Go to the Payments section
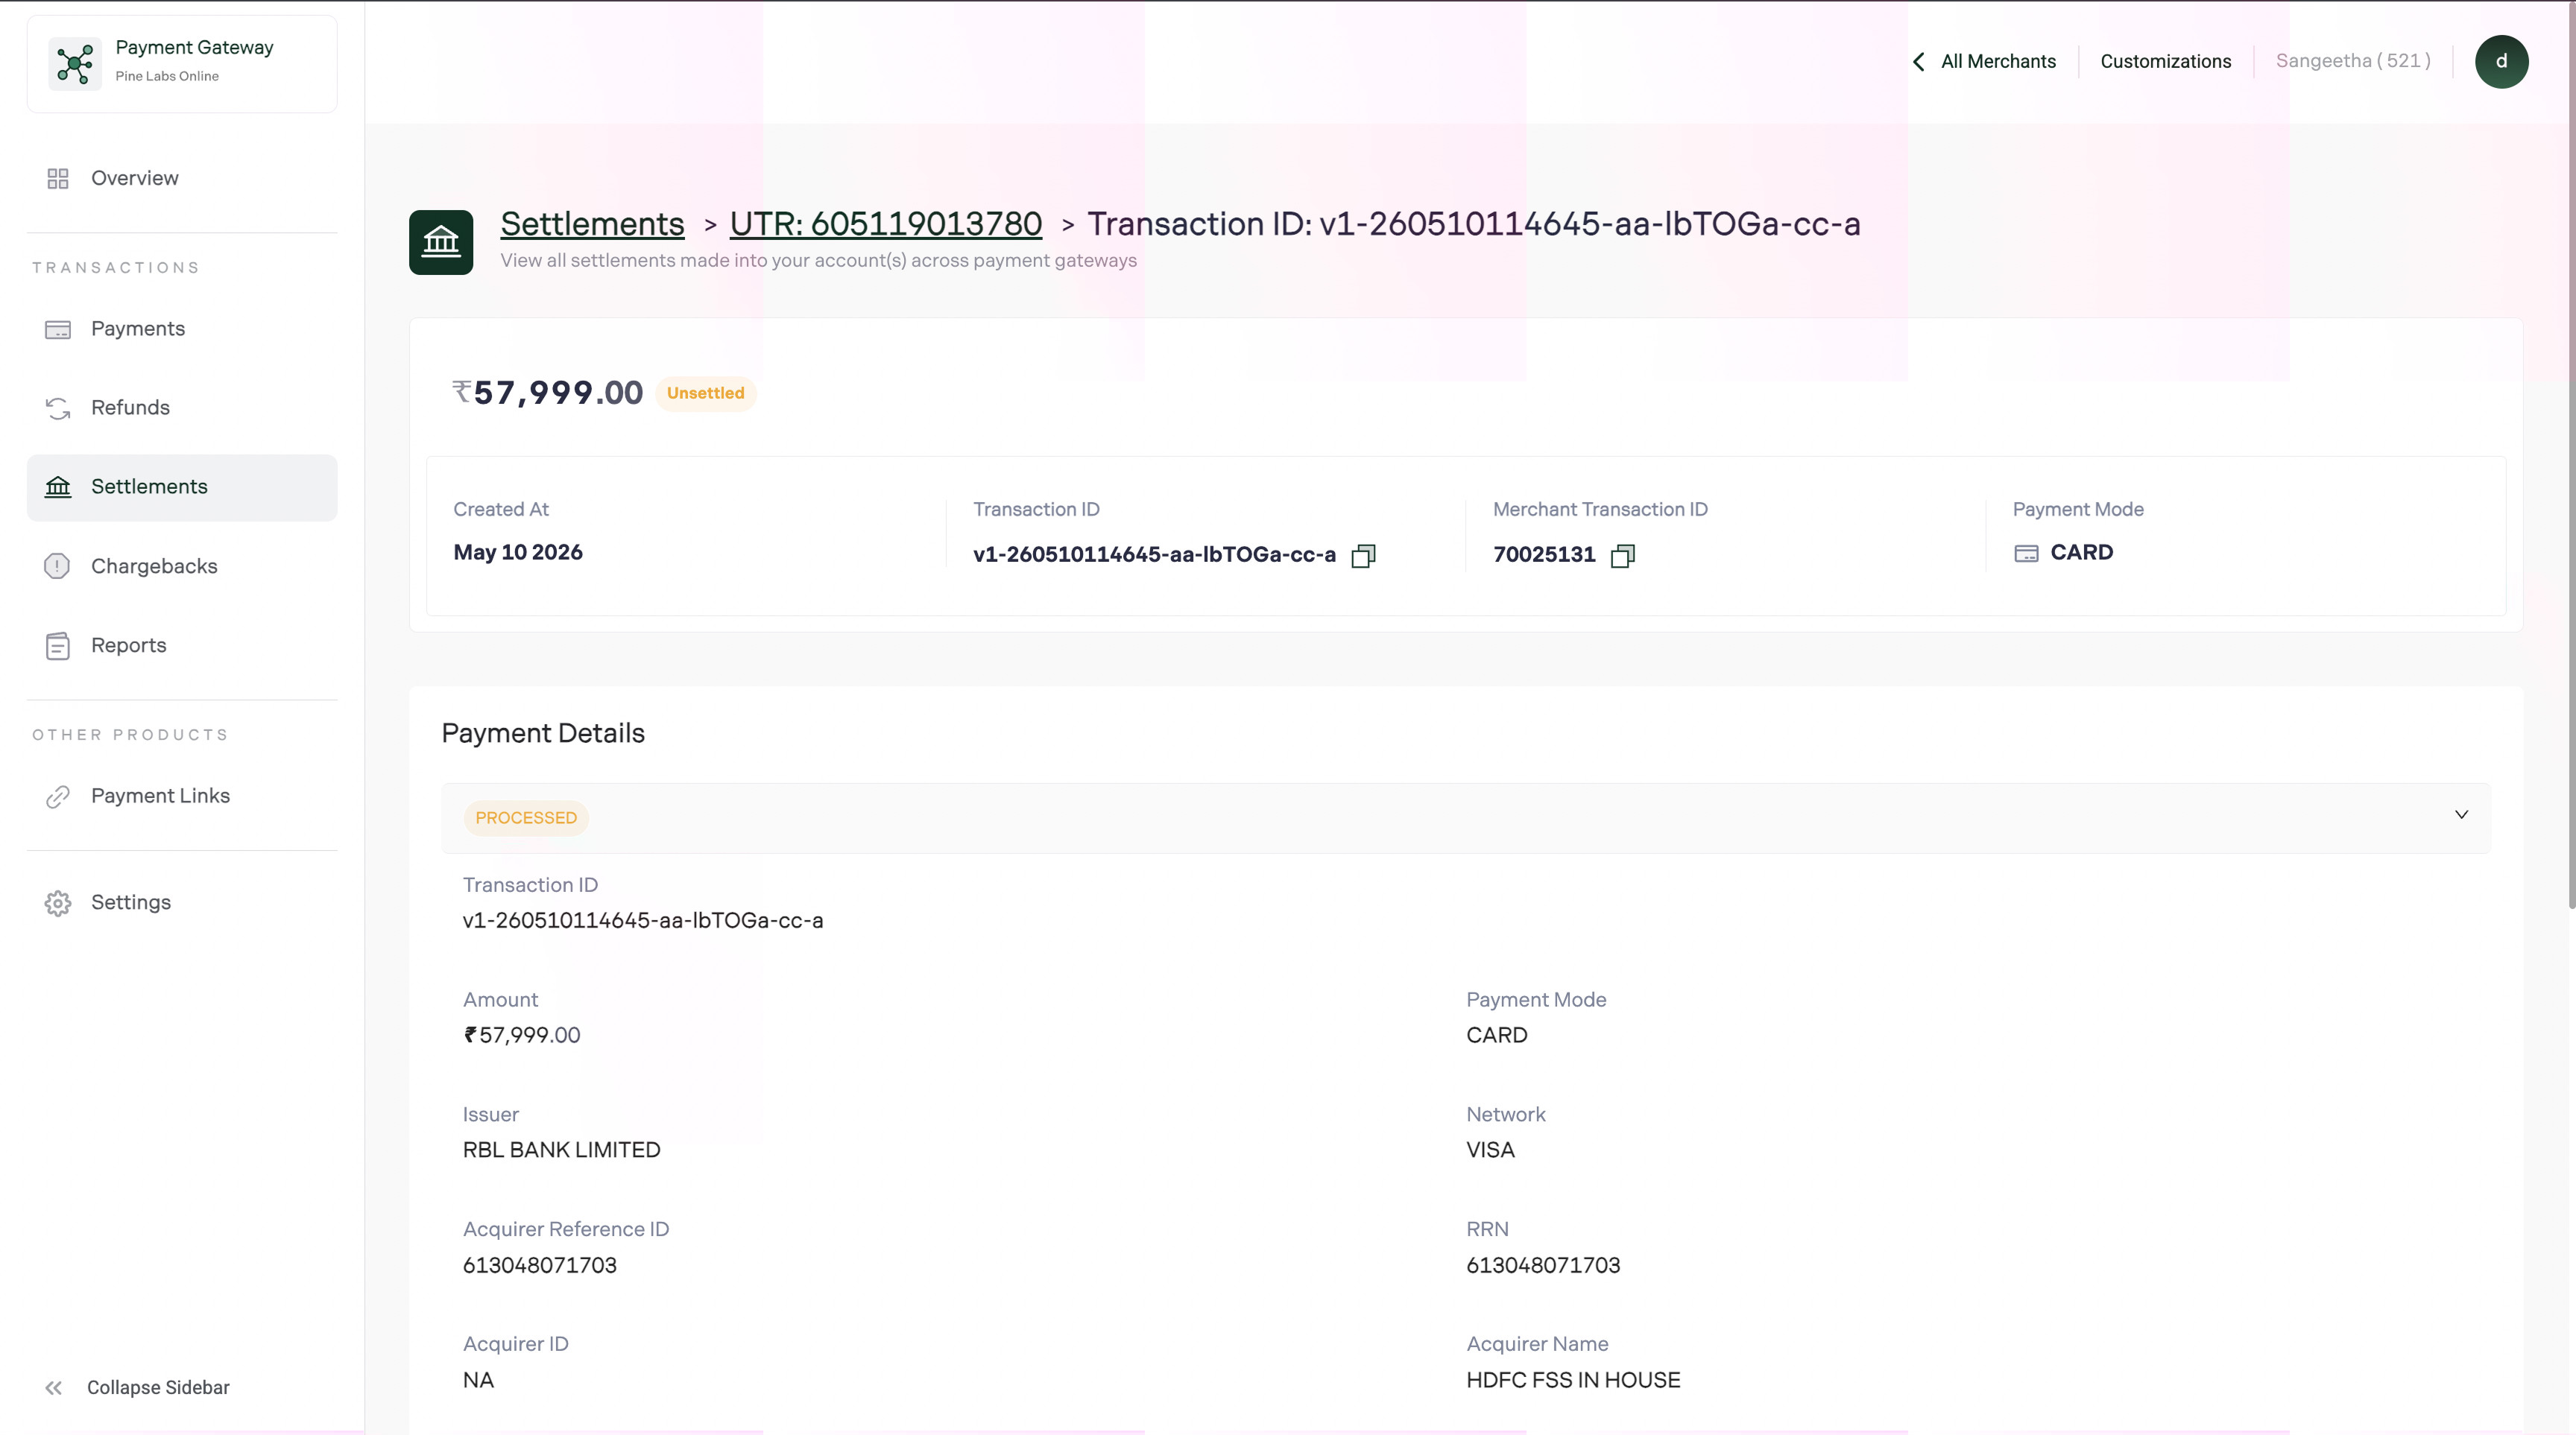The image size is (2576, 1435). [x=182, y=330]
